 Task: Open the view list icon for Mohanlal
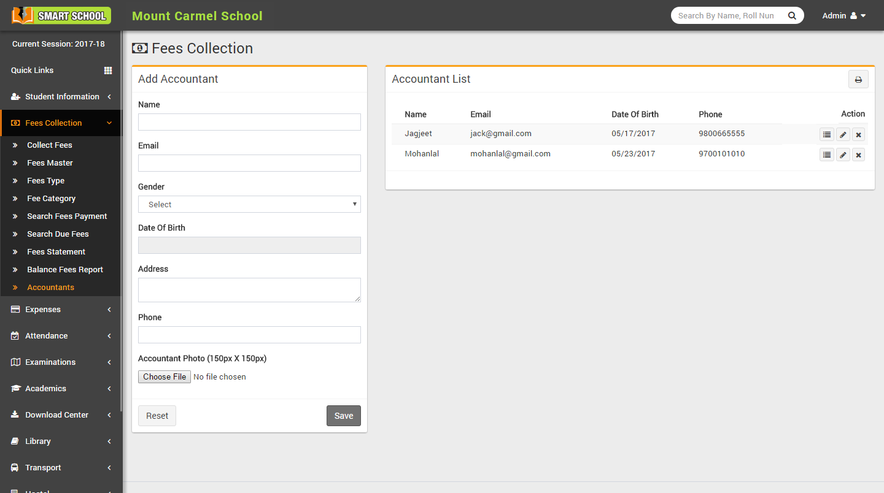826,155
